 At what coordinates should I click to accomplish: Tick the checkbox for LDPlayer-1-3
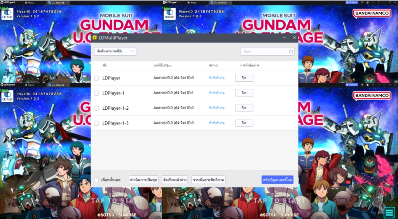coord(96,123)
